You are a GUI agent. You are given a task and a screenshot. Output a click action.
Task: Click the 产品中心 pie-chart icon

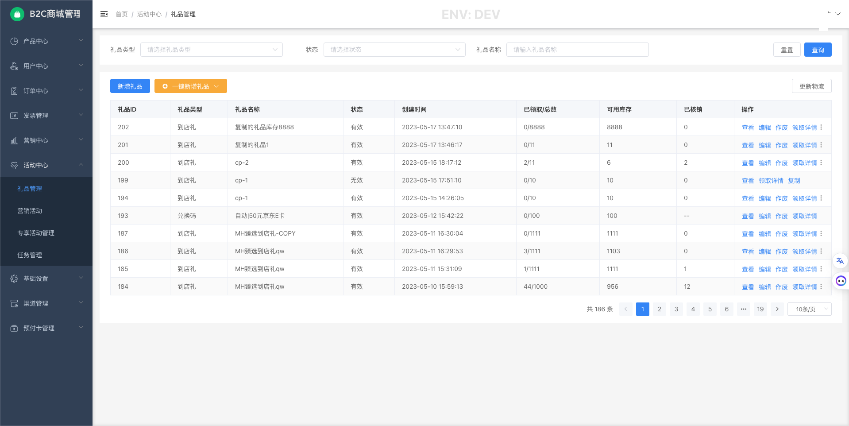point(14,41)
